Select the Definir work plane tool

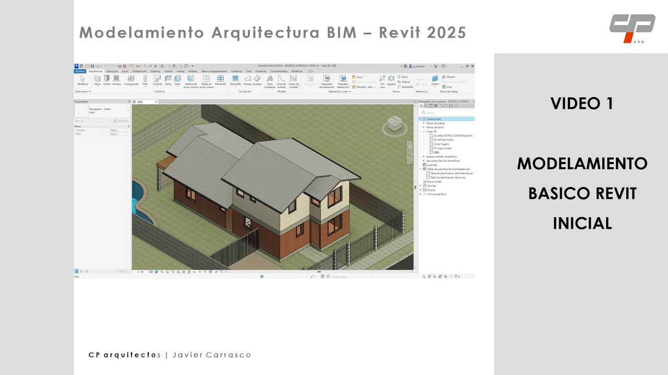(x=435, y=80)
